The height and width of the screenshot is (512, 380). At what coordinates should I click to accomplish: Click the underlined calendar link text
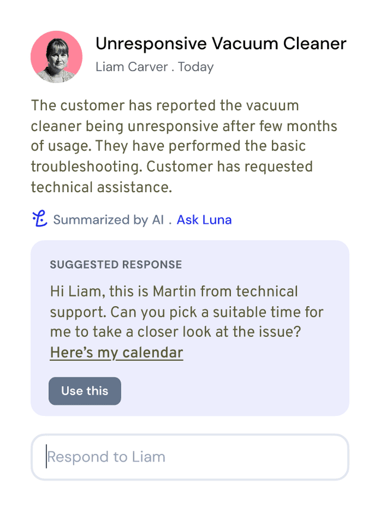tap(116, 352)
